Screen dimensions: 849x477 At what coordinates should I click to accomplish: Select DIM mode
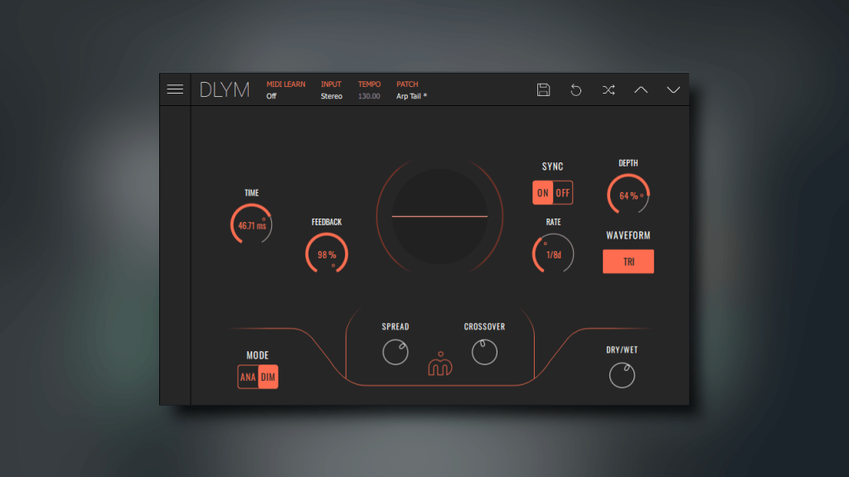click(x=268, y=378)
